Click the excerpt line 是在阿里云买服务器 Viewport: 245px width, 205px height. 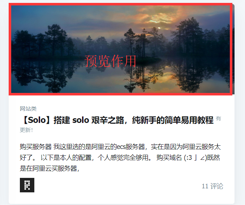pos(50,168)
